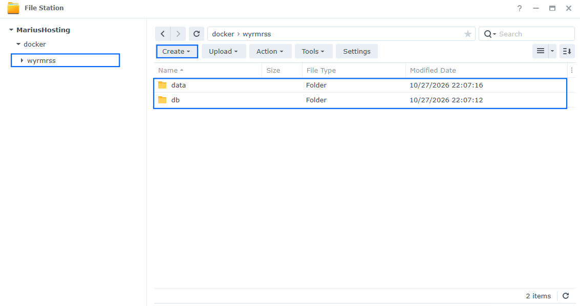
Task: Maximize the File Station window
Action: pos(552,8)
